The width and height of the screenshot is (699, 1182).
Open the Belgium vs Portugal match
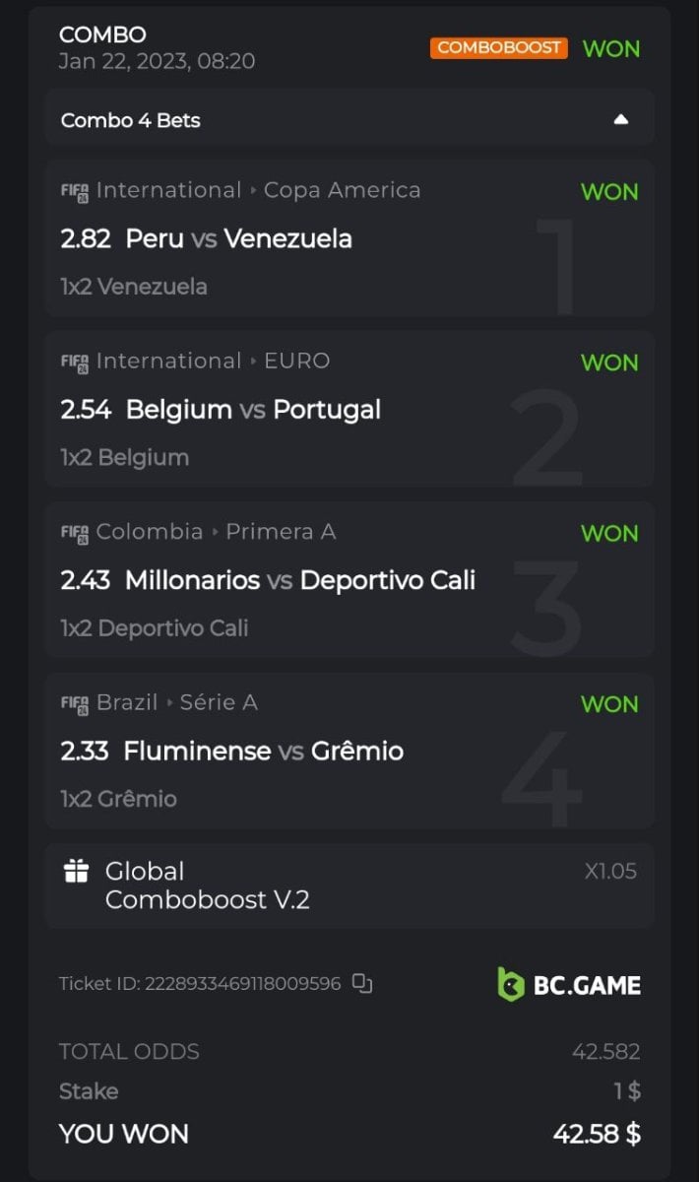coord(253,409)
